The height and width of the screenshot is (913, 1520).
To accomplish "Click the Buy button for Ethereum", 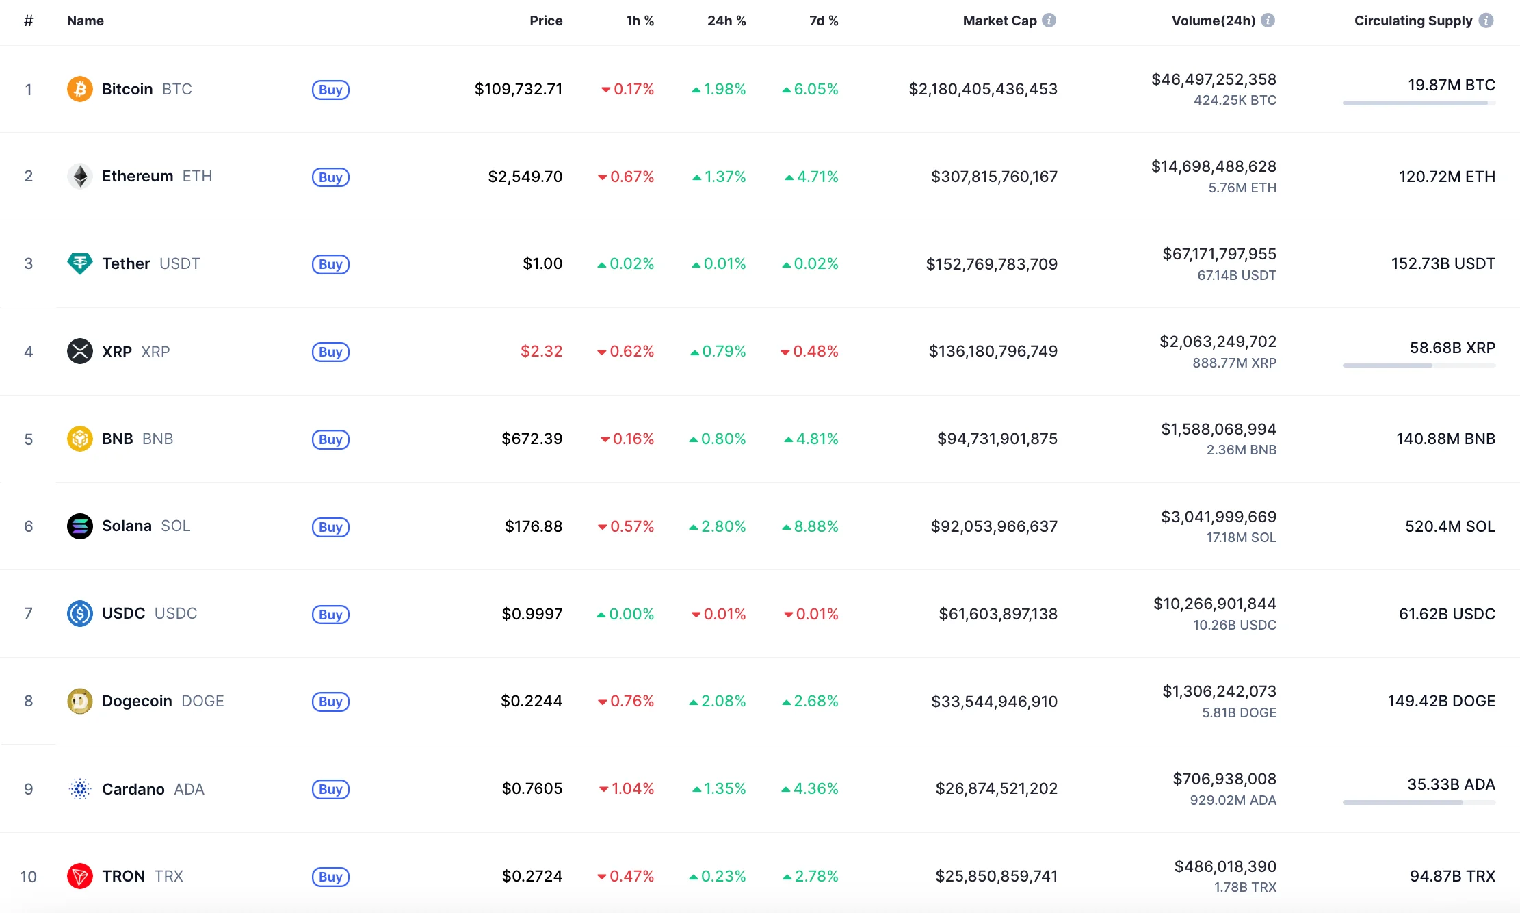I will [x=330, y=177].
